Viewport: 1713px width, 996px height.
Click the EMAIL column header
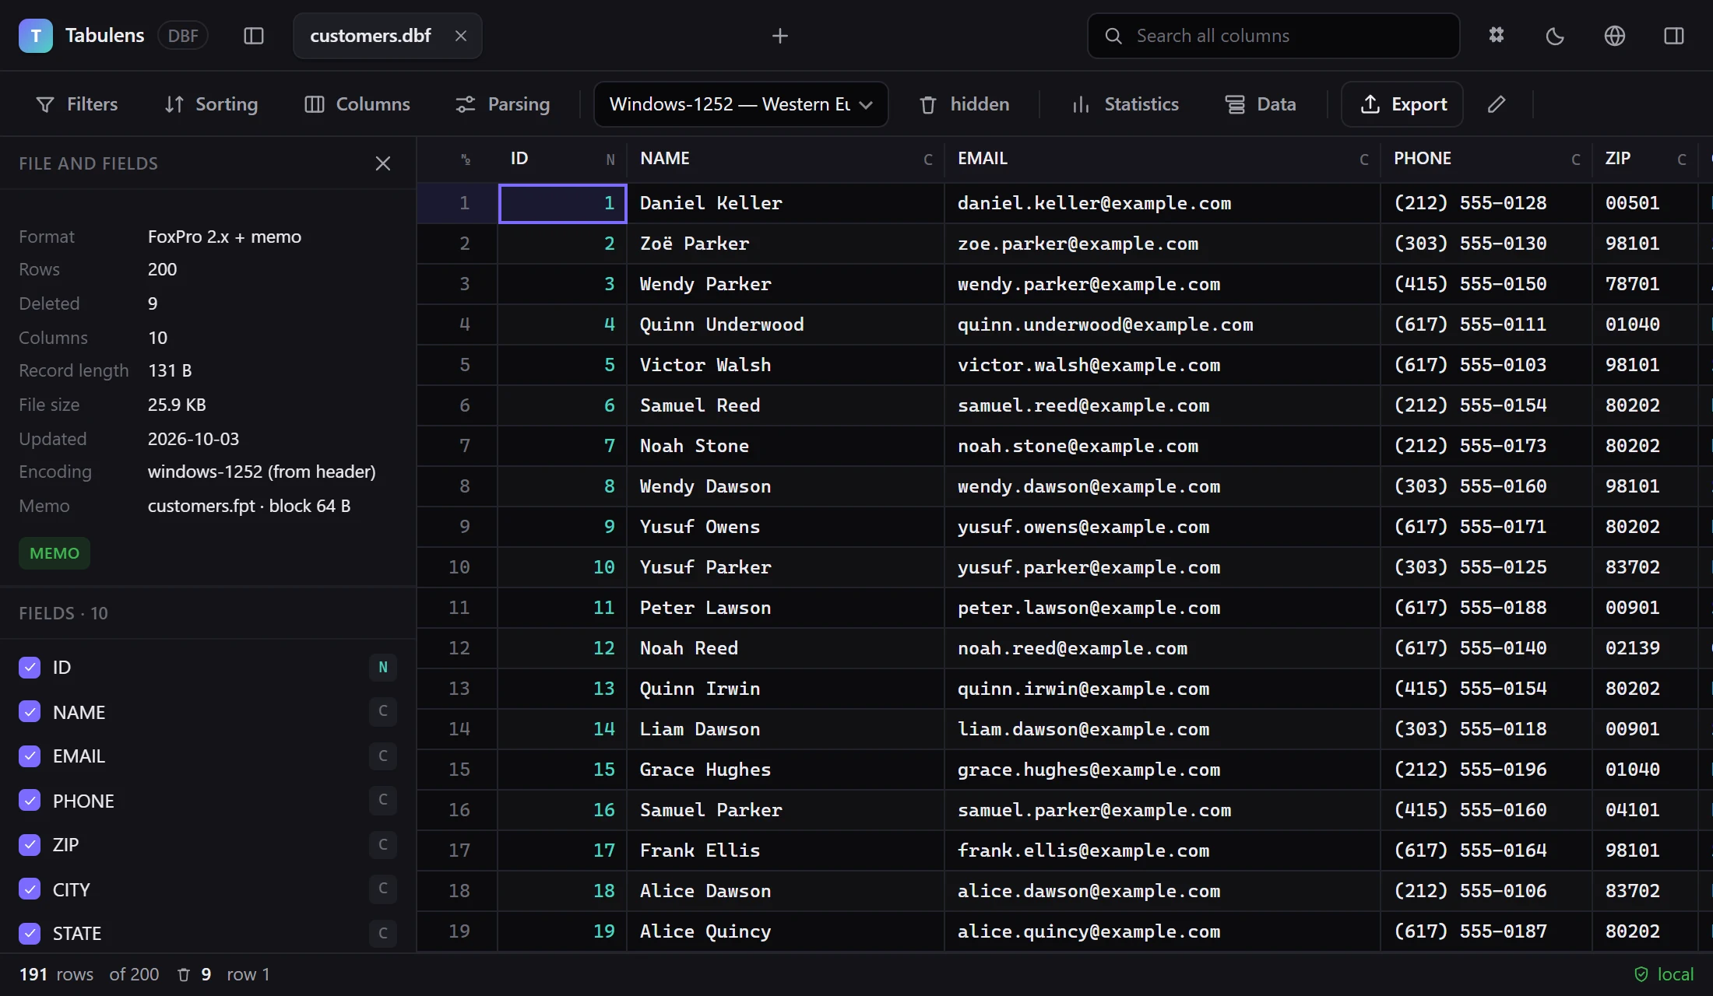[x=1163, y=159]
